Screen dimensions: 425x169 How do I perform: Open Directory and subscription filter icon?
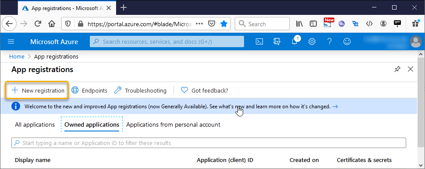(276, 41)
